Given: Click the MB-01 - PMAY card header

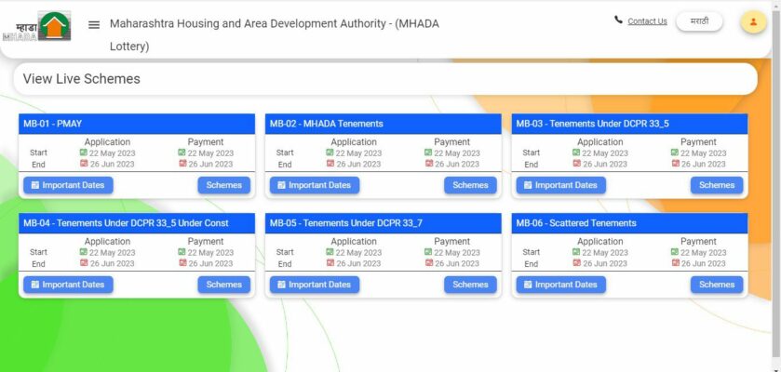Looking at the screenshot, I should (137, 124).
